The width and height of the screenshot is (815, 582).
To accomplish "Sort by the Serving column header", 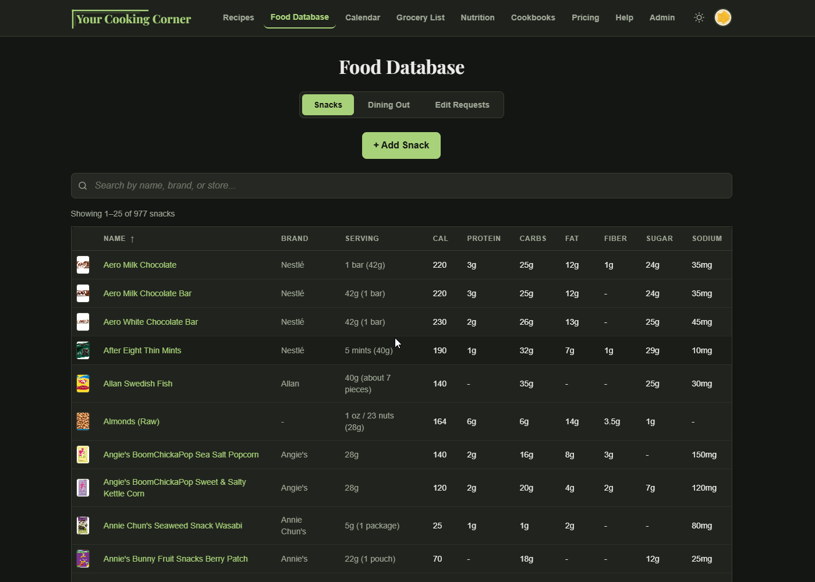I will (362, 239).
